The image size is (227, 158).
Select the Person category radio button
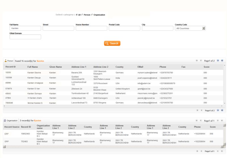tap(82, 15)
